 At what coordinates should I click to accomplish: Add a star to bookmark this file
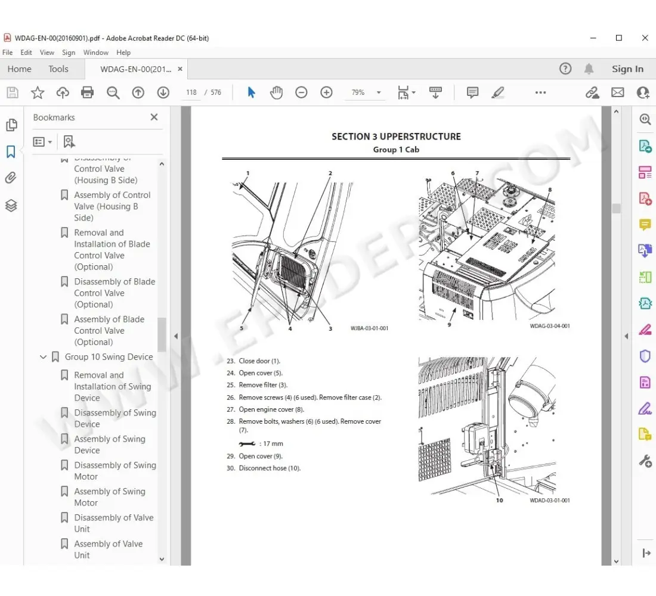pyautogui.click(x=38, y=92)
